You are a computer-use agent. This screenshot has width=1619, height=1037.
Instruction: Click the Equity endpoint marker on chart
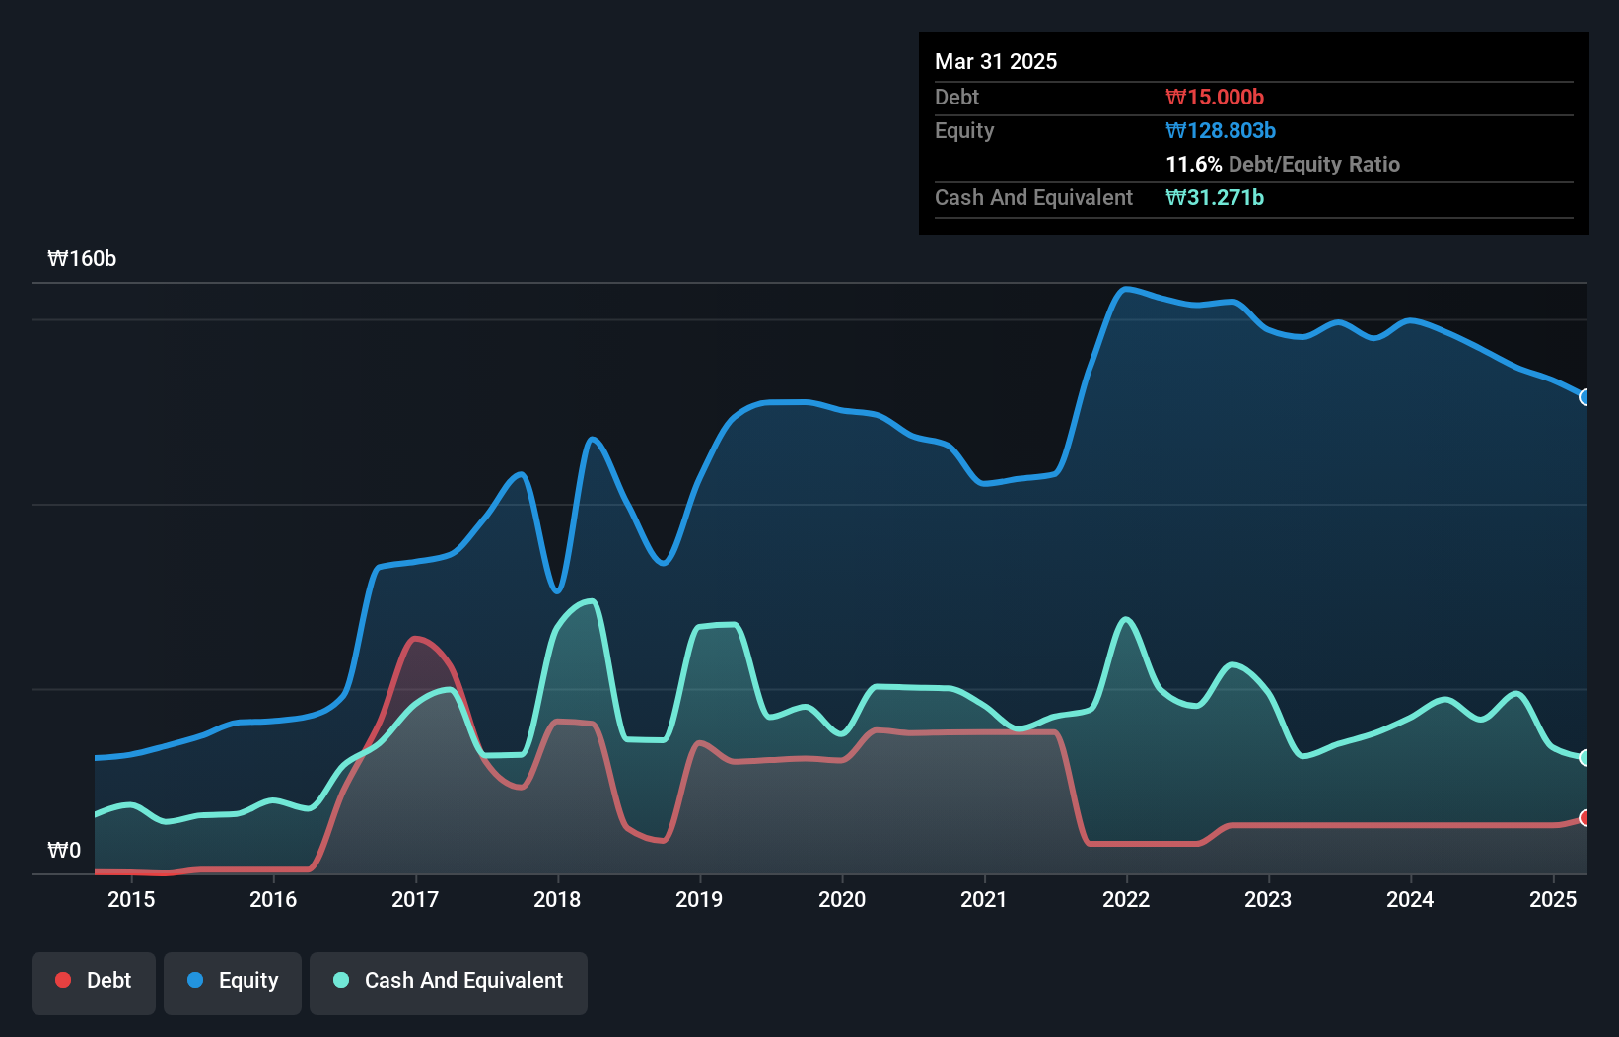click(x=1584, y=397)
